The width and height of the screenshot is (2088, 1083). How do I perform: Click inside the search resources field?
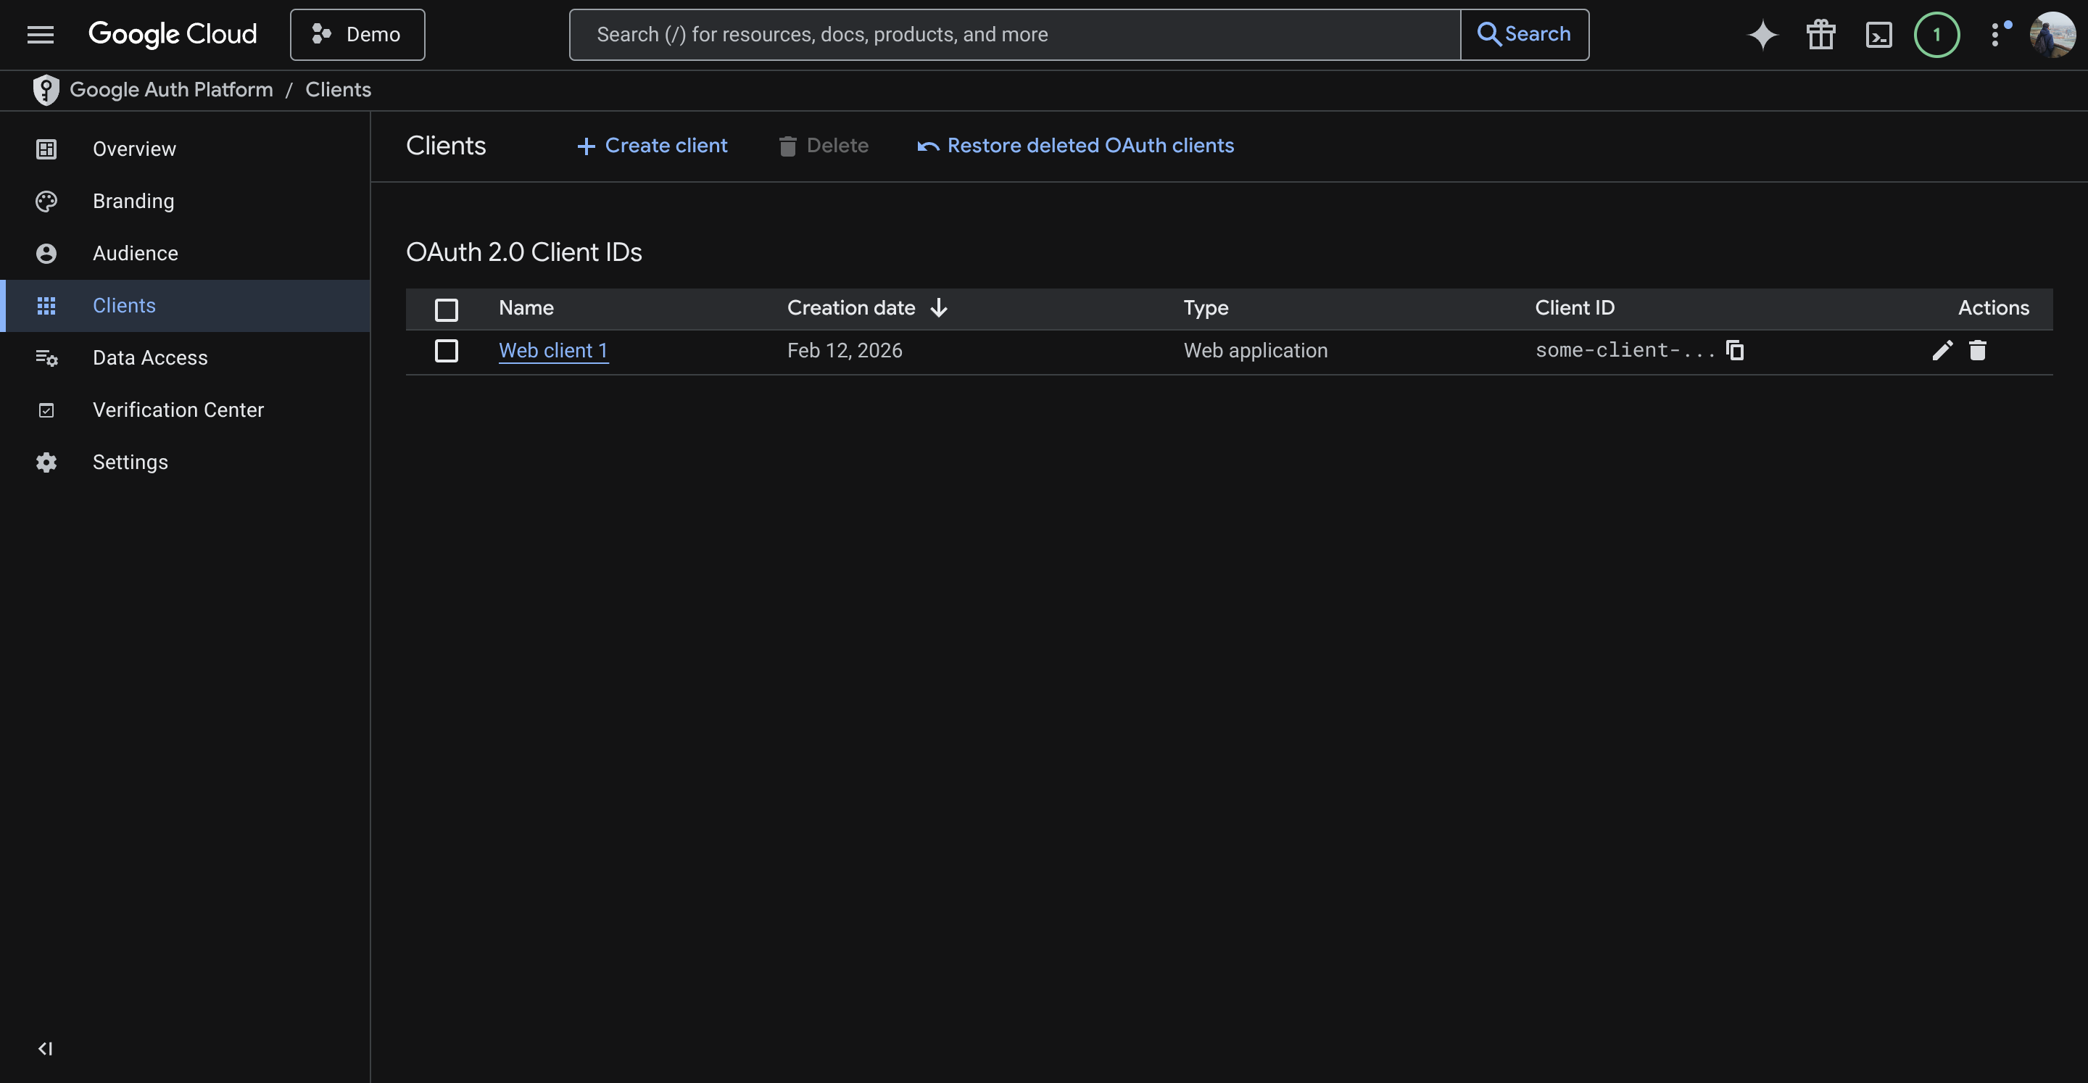pos(1014,34)
